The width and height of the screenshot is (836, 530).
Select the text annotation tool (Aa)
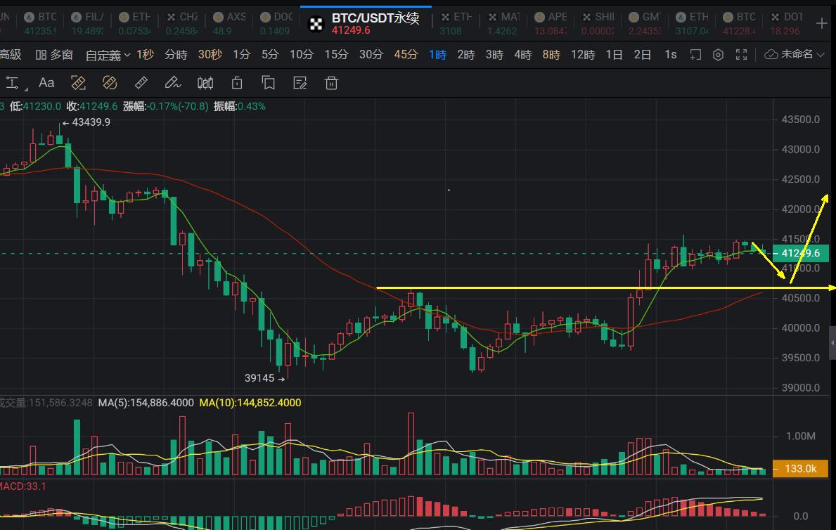pos(46,83)
